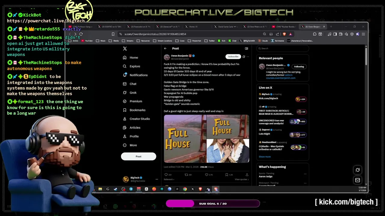This screenshot has width=385, height=216.
Task: Open Steam from the taskbar
Action: pos(115,189)
